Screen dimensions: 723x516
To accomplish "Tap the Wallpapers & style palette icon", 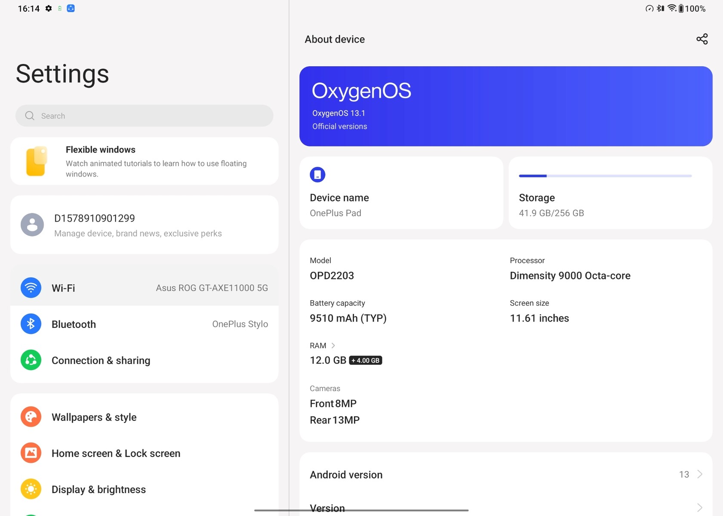I will [x=31, y=417].
